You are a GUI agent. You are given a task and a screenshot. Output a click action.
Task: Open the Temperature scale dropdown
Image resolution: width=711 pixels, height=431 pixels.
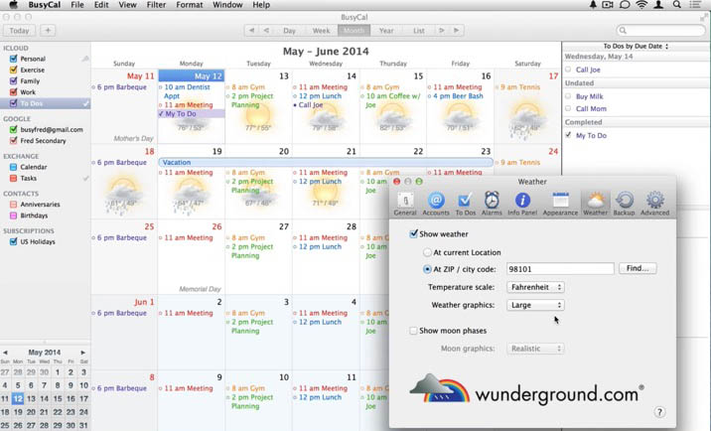[x=535, y=287]
